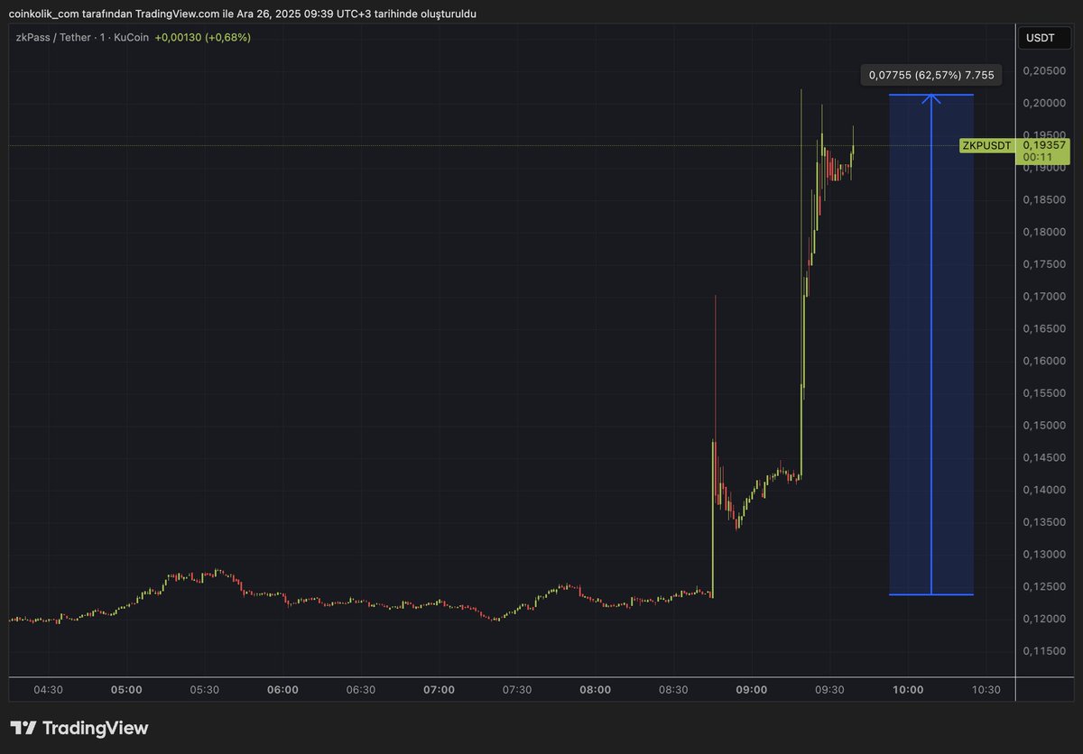Click the USDT currency button
Screen dimensions: 1083x754
pos(1042,38)
